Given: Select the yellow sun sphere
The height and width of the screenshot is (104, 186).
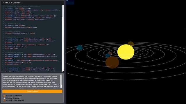Looking at the screenshot, I should pos(126,52).
